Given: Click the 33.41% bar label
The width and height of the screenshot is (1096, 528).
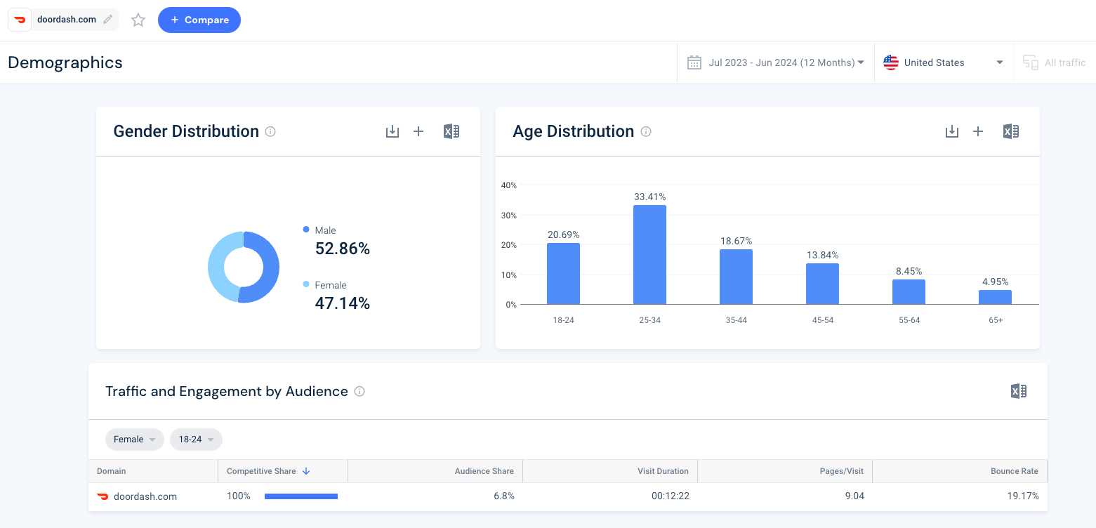Looking at the screenshot, I should tap(649, 197).
